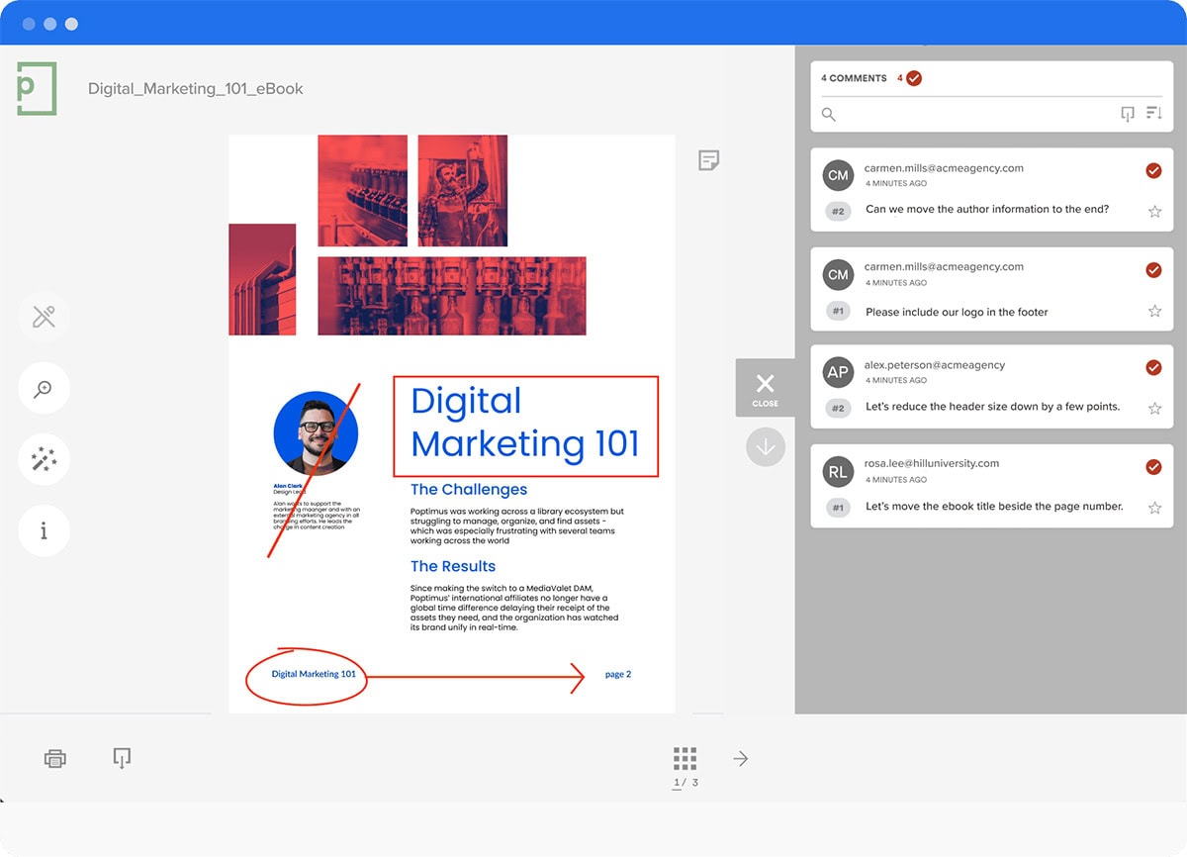Click the CLOSE panel button
This screenshot has width=1187, height=857.
(x=764, y=388)
